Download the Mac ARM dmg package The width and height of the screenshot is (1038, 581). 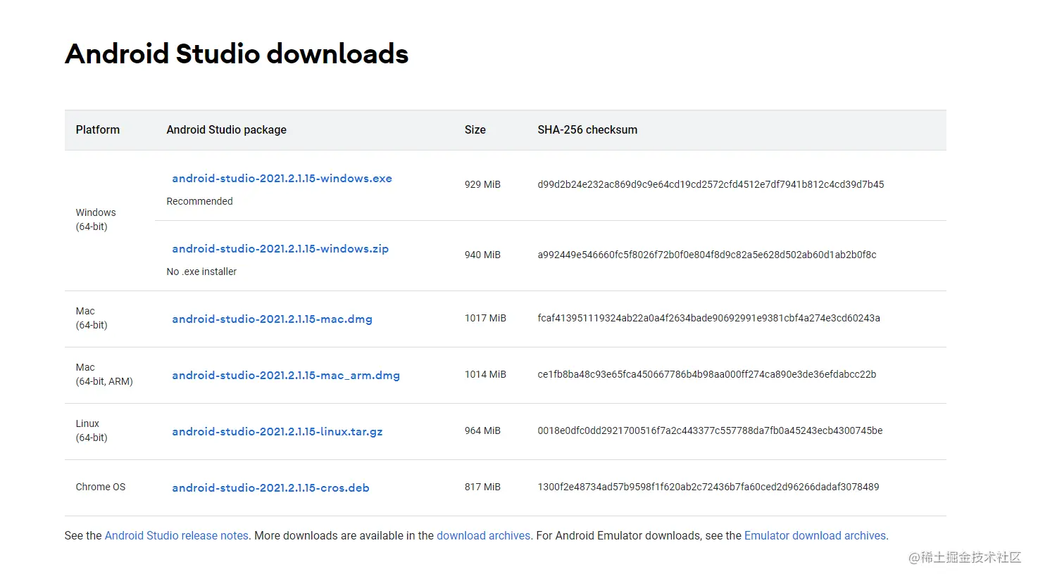tap(286, 375)
